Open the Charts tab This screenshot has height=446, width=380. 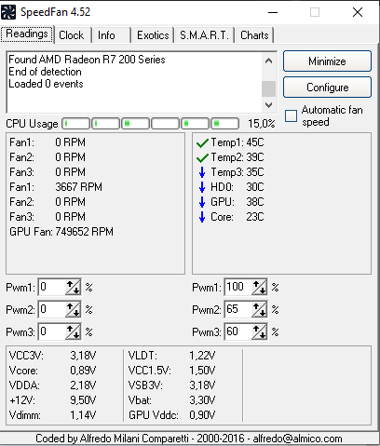click(x=254, y=35)
